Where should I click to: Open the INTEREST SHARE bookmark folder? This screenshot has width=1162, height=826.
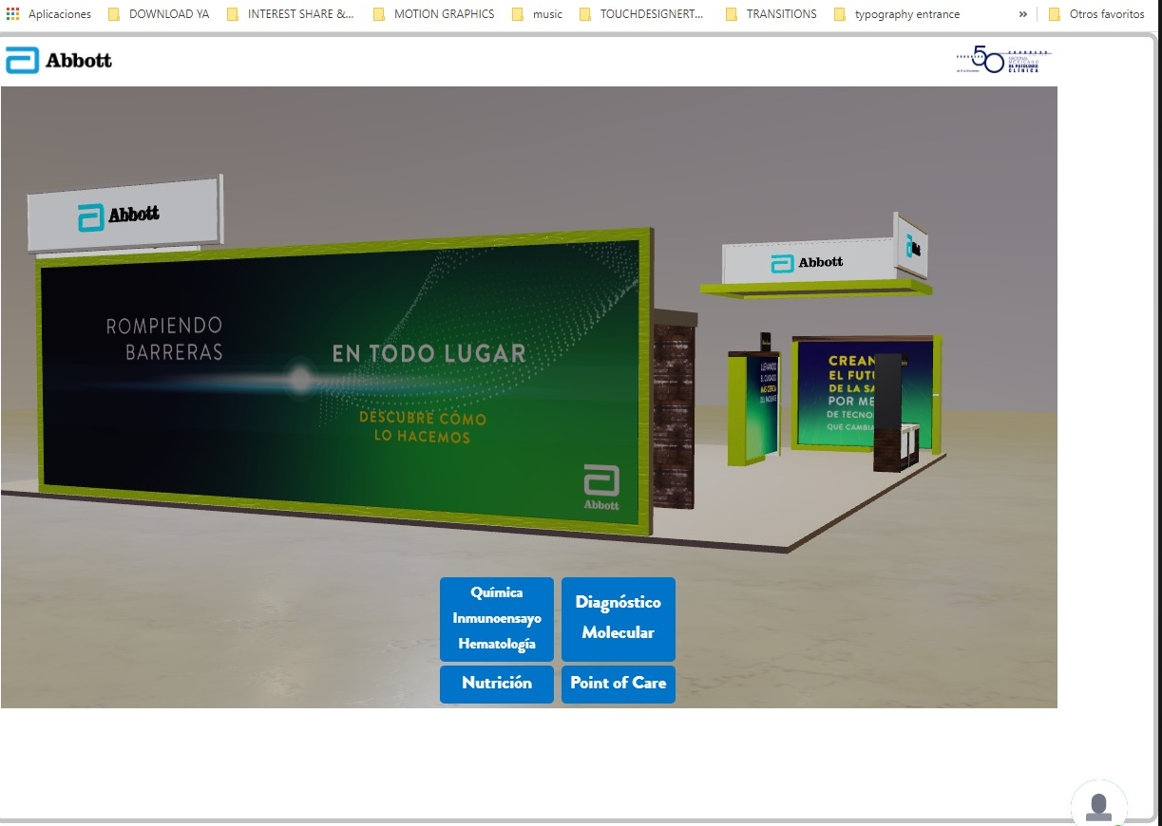(x=291, y=14)
